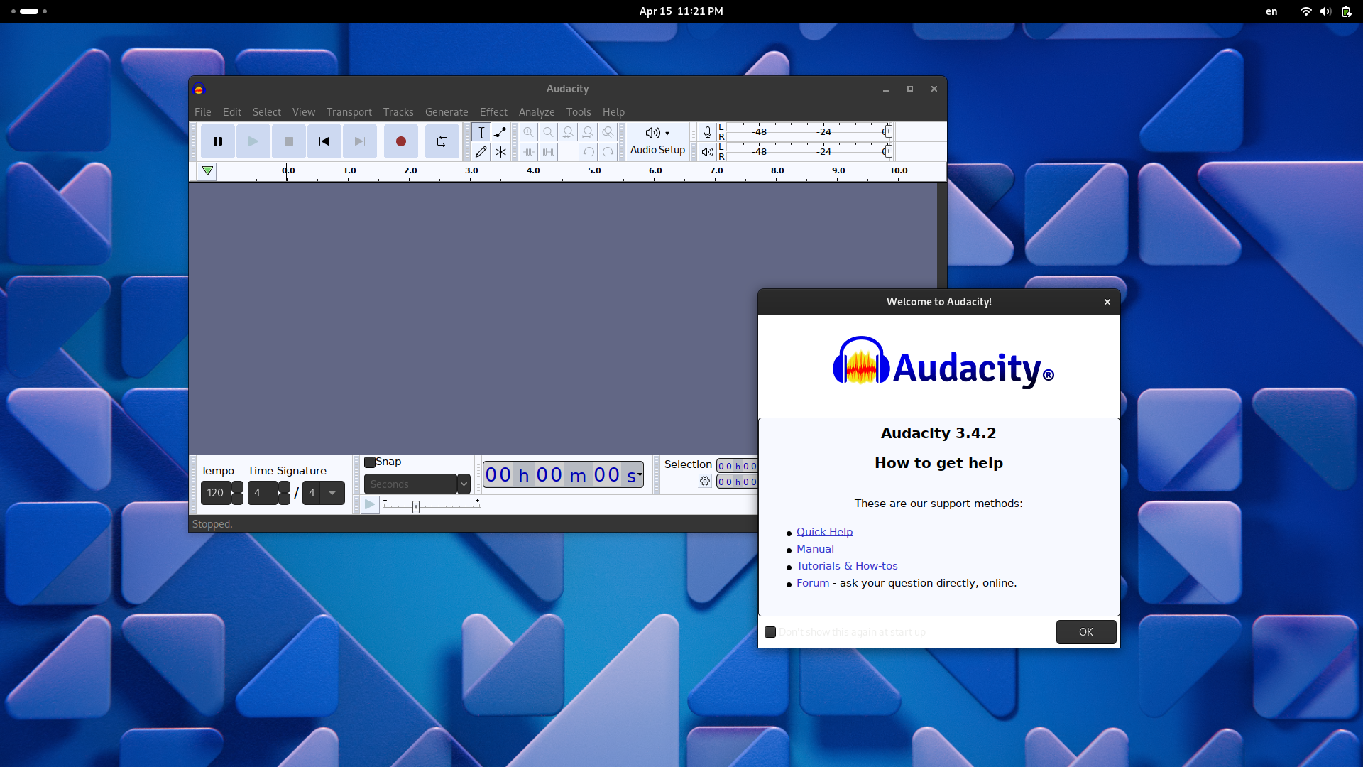Click Skip to Start button
This screenshot has width=1363, height=767.
click(x=324, y=141)
